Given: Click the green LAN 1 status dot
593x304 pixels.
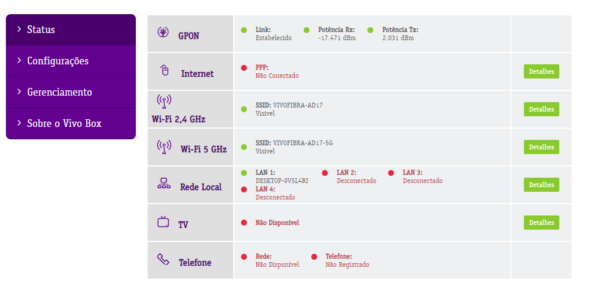Looking at the screenshot, I should point(244,173).
